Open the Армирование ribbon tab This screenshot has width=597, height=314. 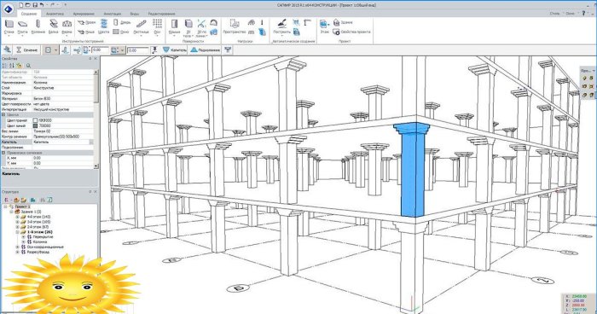[x=84, y=14]
